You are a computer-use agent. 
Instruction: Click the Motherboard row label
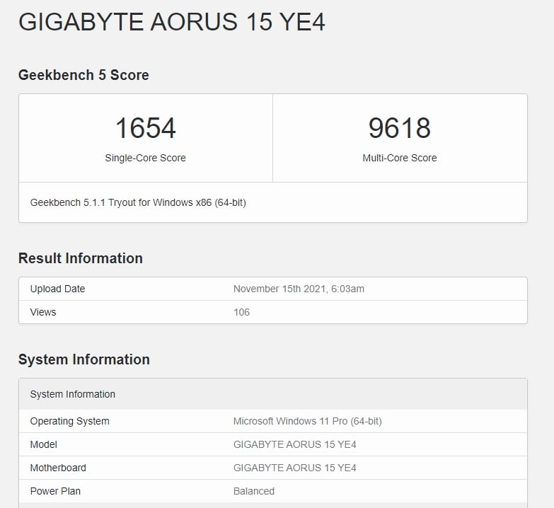coord(58,468)
